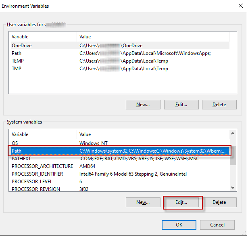This screenshot has height=239, width=248.
Task: Click the Intel64 Family 6 Model 63 value
Action: point(133,174)
